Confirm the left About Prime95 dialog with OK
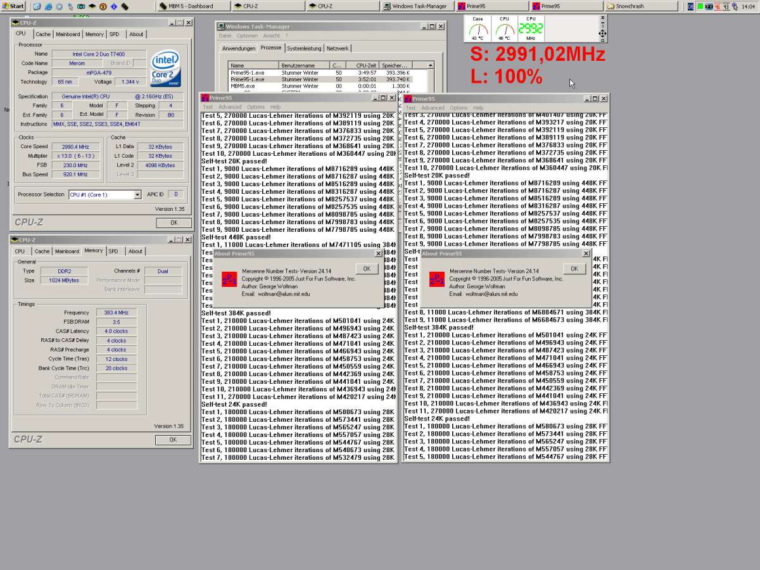This screenshot has width=760, height=570. coord(367,269)
